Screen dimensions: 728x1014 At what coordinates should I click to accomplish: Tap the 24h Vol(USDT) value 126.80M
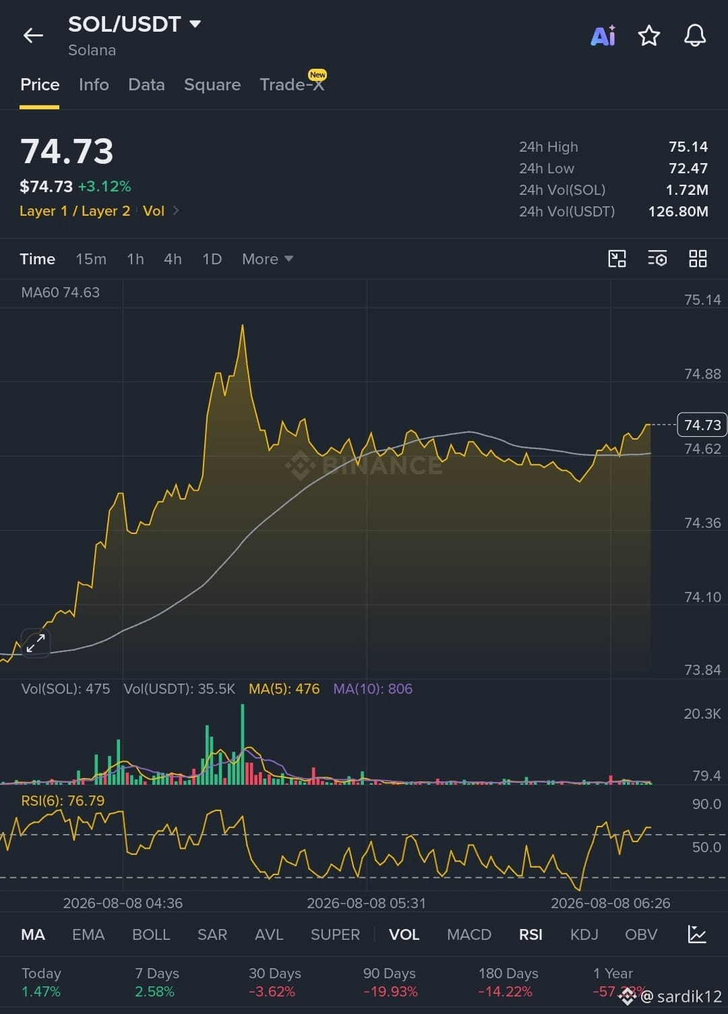(x=678, y=212)
